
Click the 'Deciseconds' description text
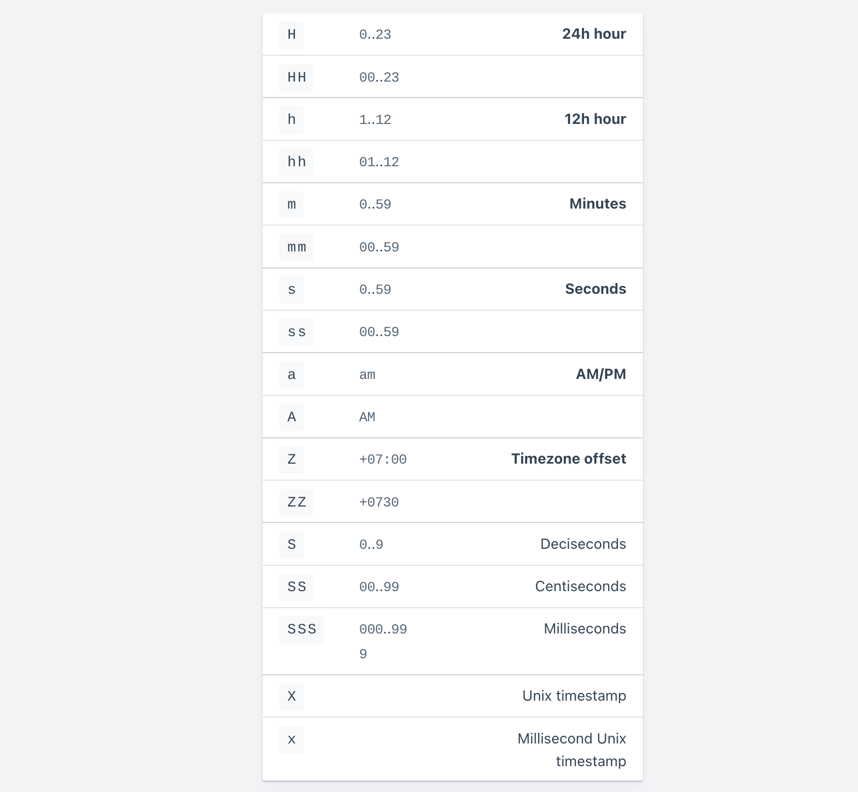[583, 544]
